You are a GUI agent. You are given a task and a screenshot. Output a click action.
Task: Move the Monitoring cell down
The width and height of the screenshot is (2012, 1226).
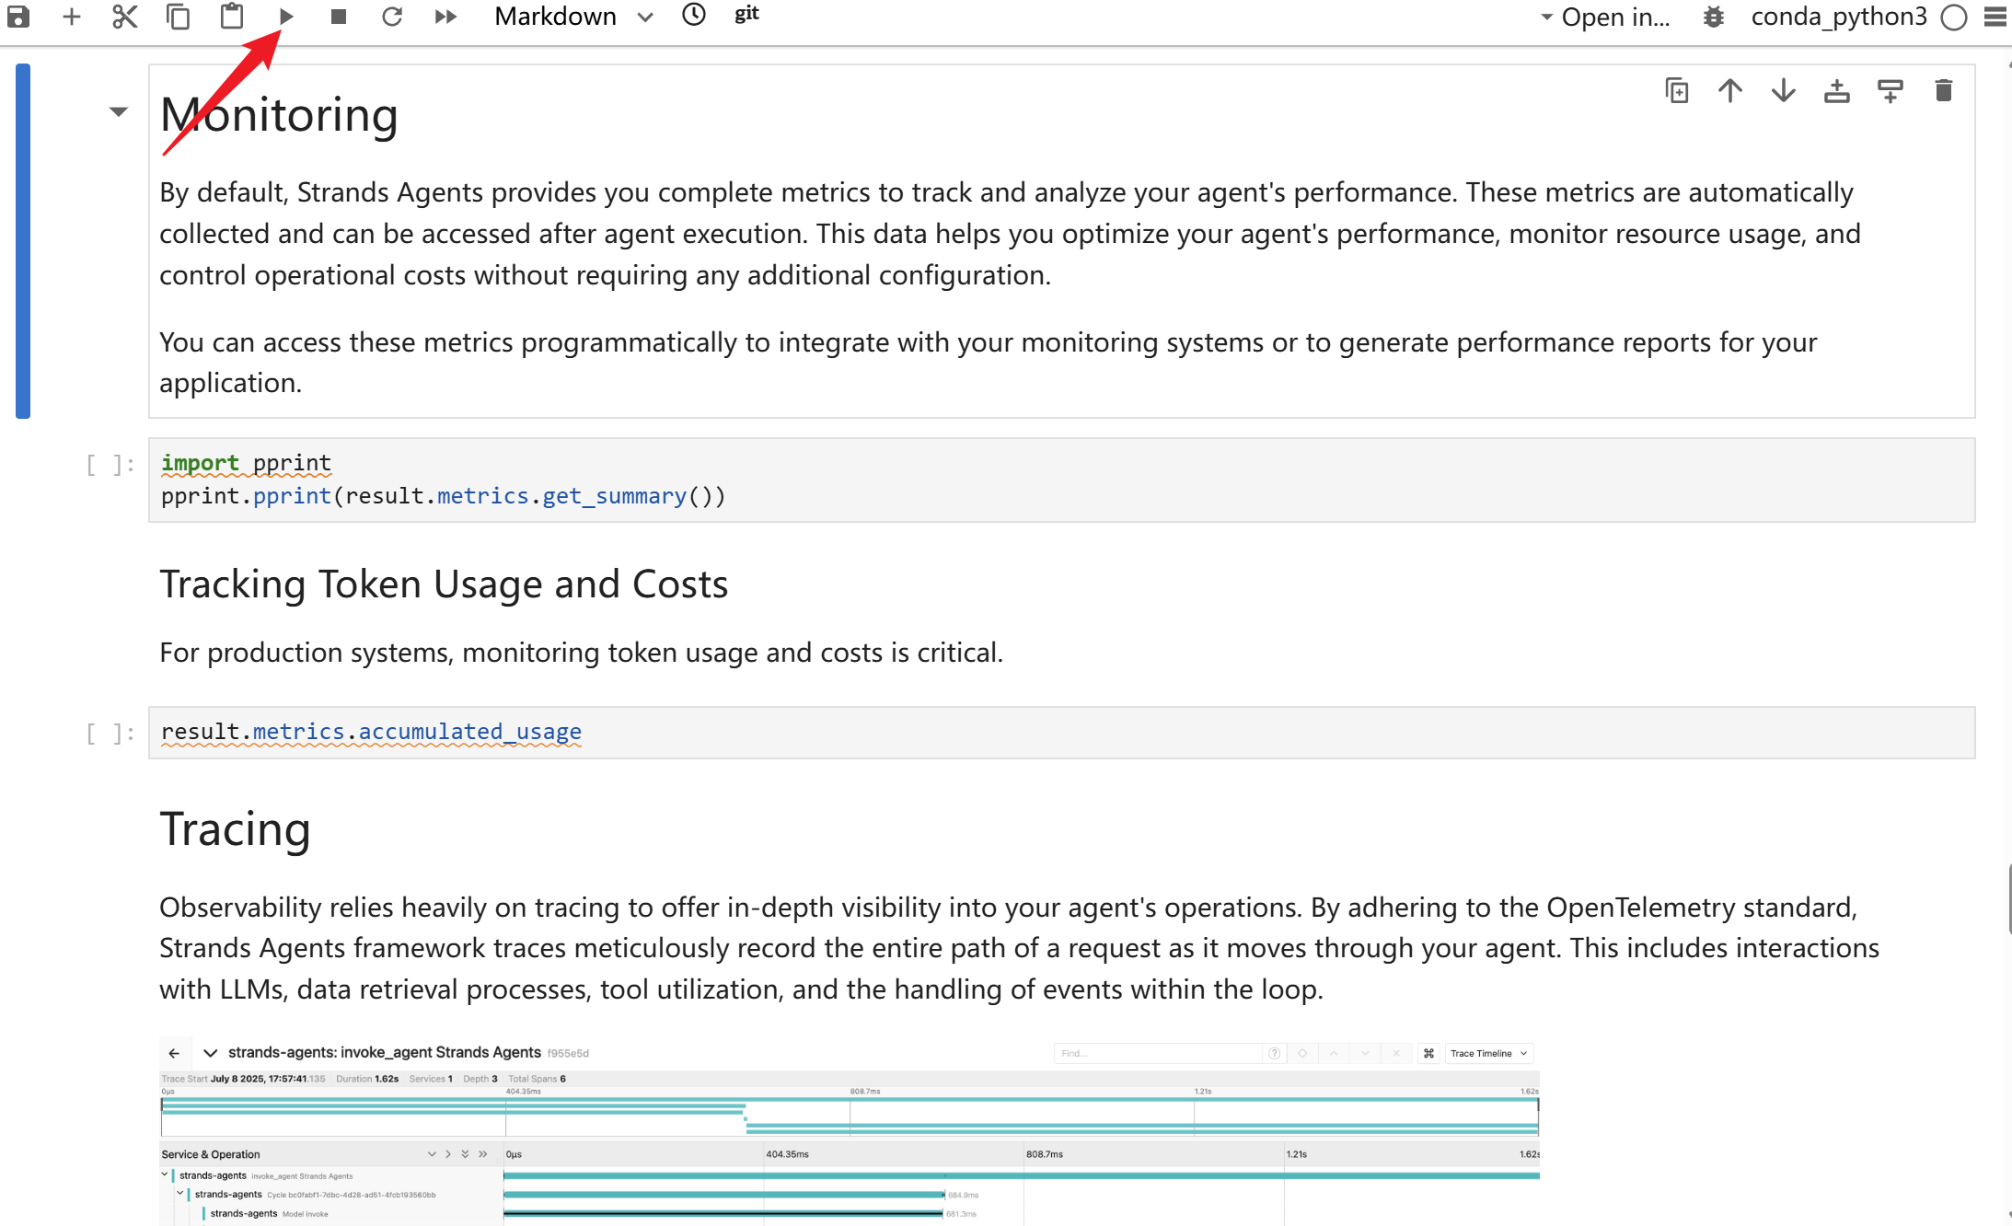(x=1783, y=91)
